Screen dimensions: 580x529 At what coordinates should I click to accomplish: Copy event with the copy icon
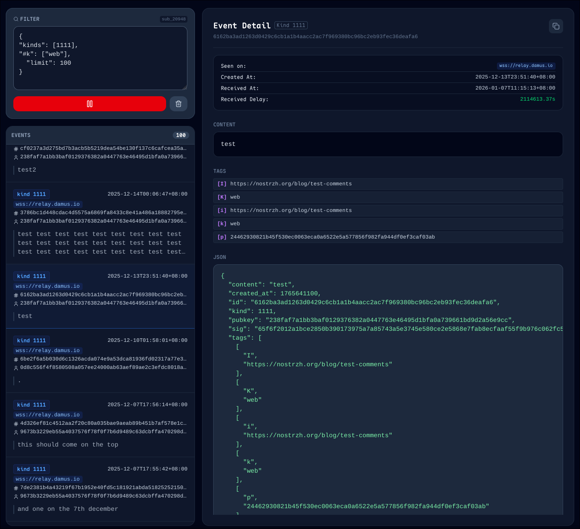(x=556, y=26)
